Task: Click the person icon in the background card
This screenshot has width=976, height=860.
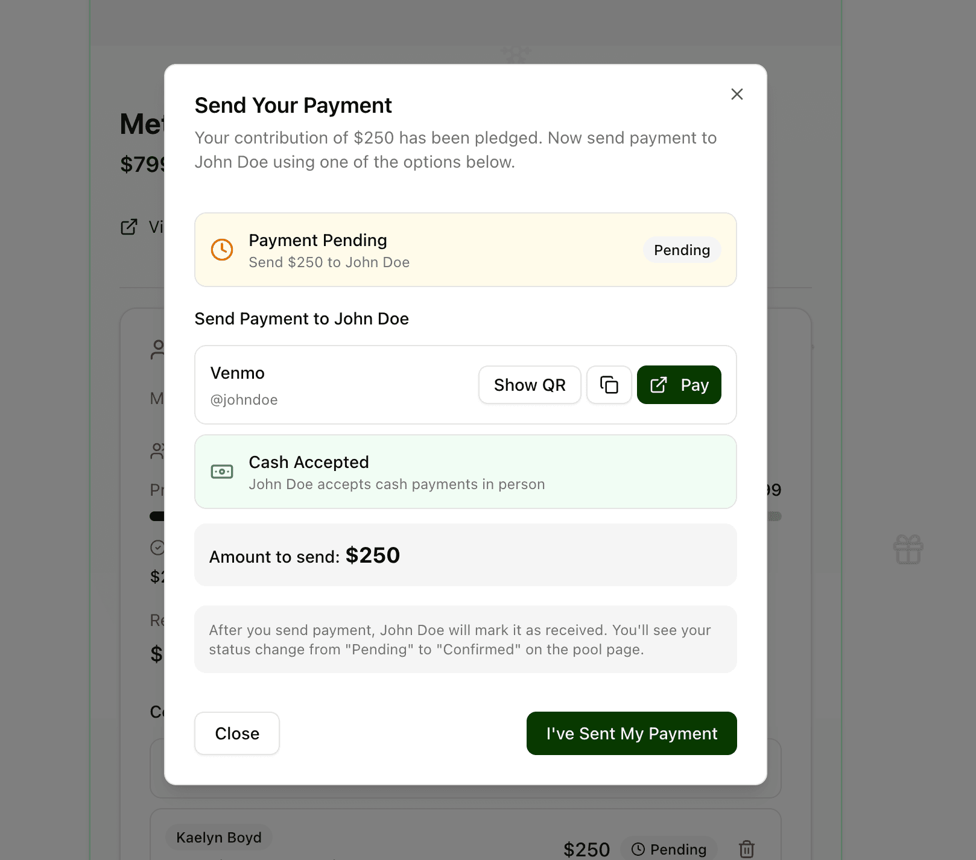Action: [x=157, y=349]
